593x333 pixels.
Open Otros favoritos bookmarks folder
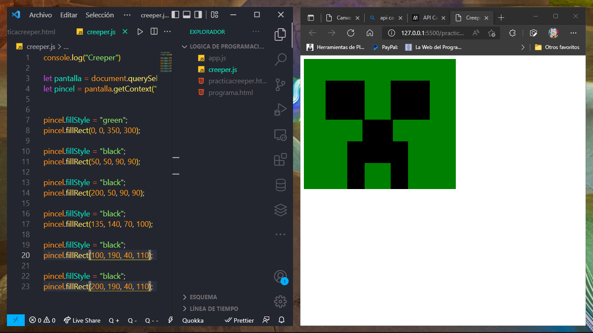tap(557, 47)
